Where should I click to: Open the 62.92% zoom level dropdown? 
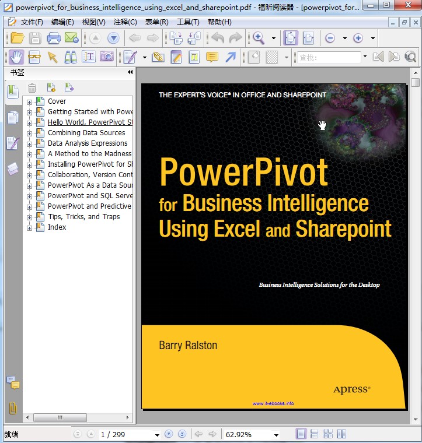click(x=276, y=435)
